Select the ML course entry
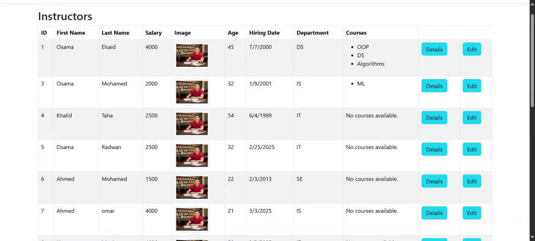 click(x=361, y=83)
